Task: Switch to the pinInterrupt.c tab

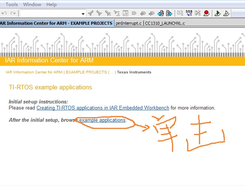Action: 129,23
